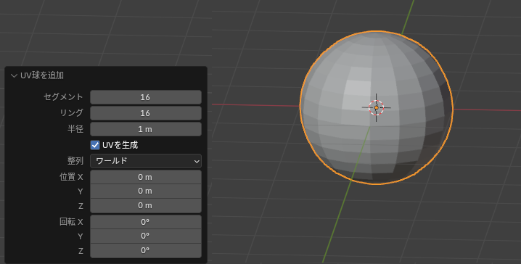Open the 整列 dropdown set to ワールド
The width and height of the screenshot is (521, 264).
coord(146,161)
